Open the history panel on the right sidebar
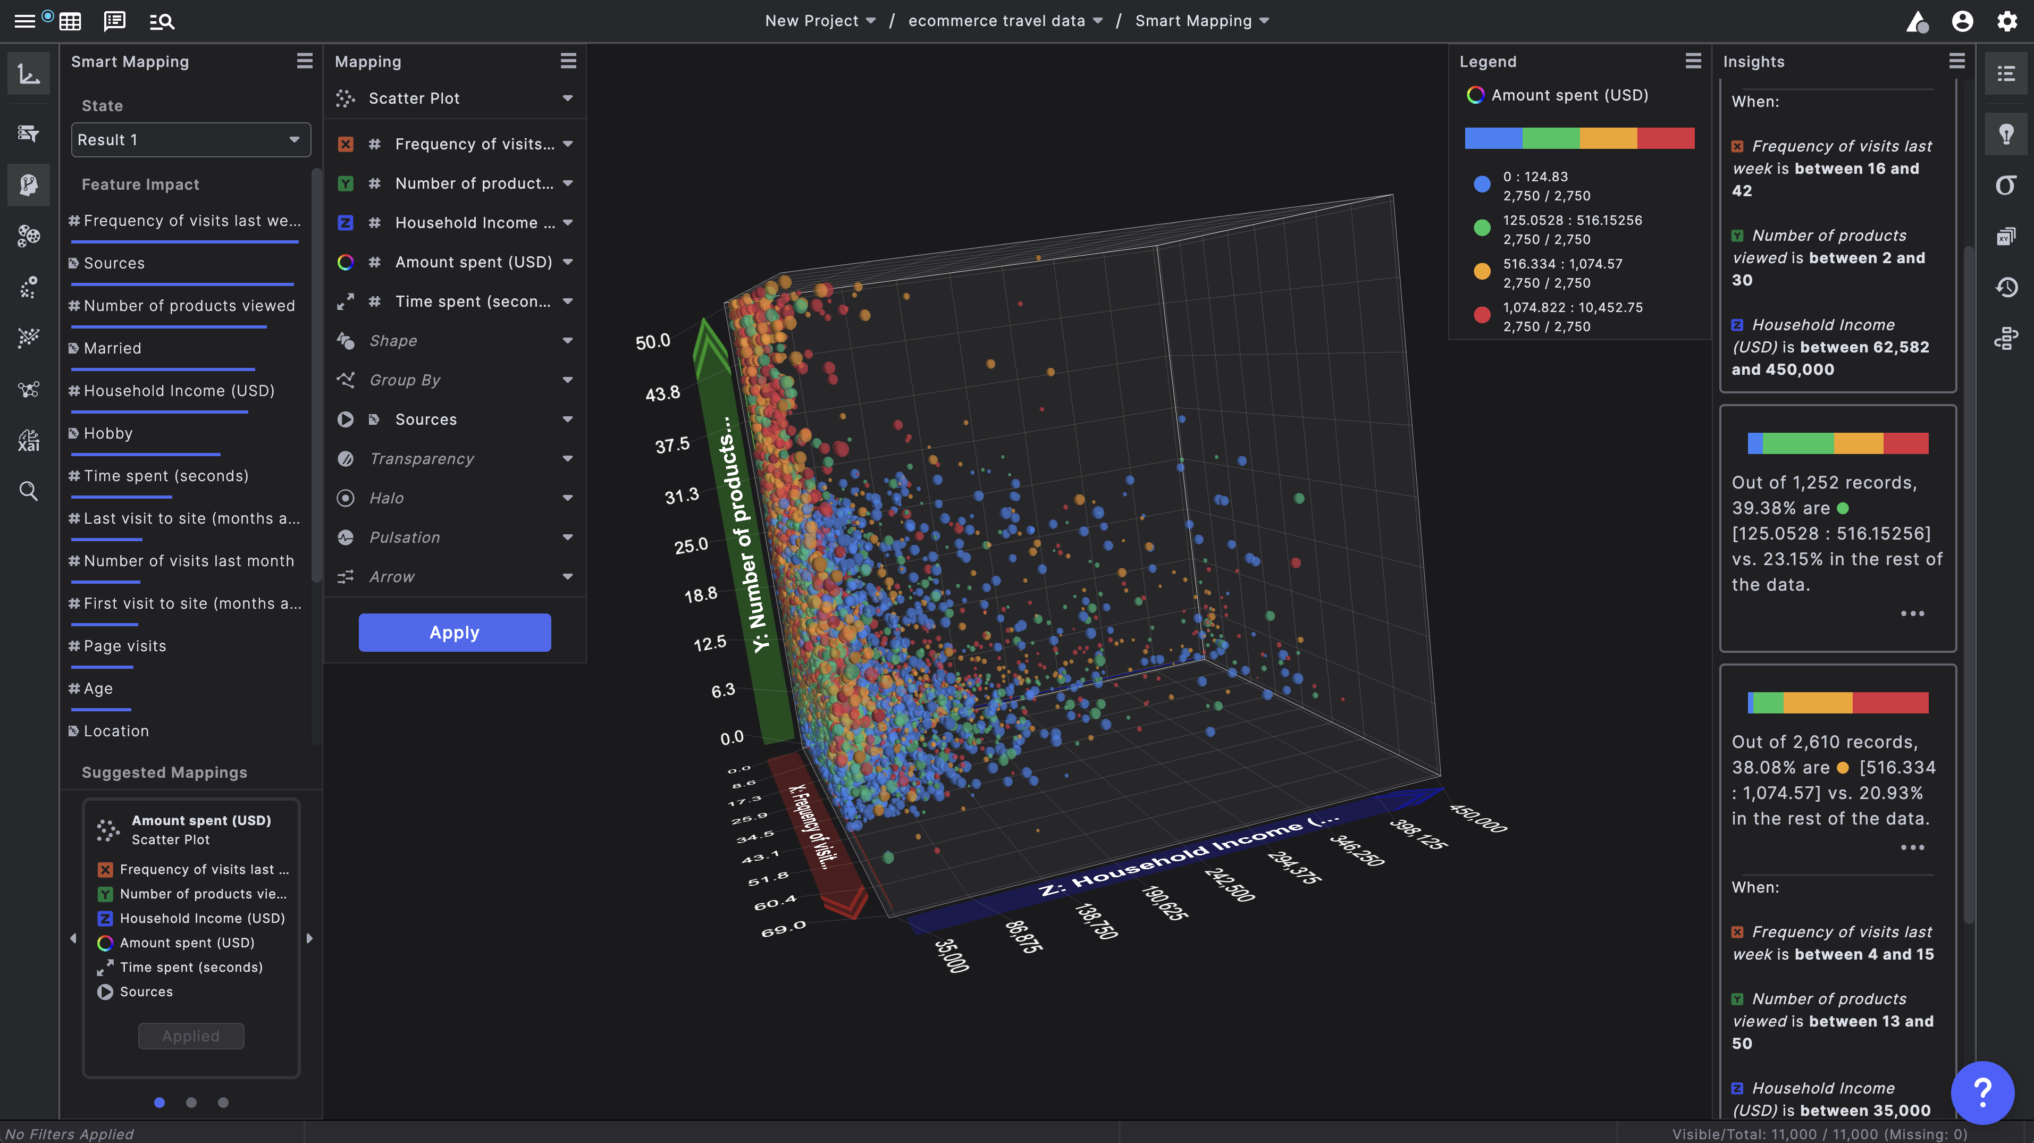The width and height of the screenshot is (2034, 1143). click(2006, 287)
